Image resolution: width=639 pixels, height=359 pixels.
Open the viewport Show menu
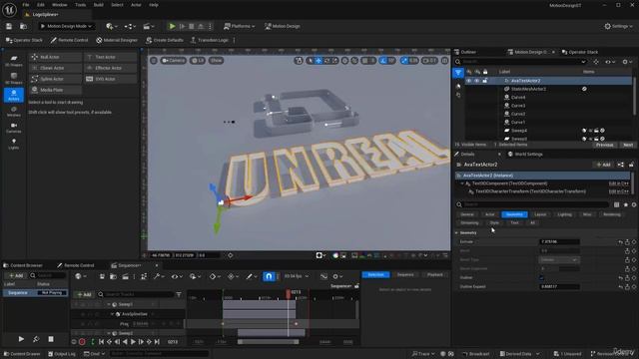[x=216, y=60]
